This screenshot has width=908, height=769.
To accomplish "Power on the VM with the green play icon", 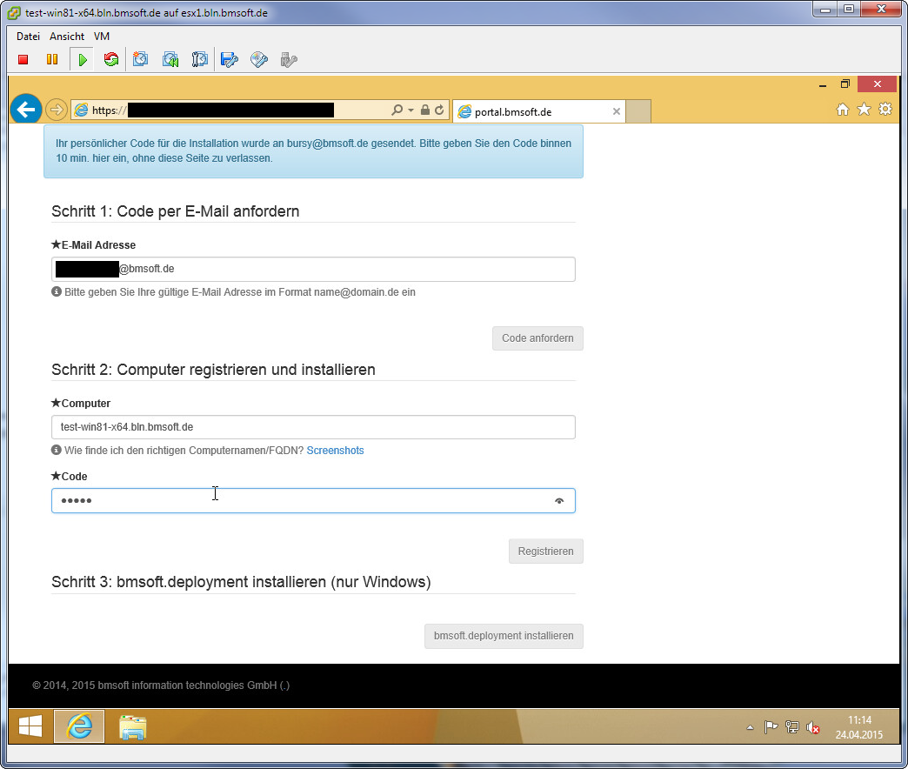I will tap(83, 60).
